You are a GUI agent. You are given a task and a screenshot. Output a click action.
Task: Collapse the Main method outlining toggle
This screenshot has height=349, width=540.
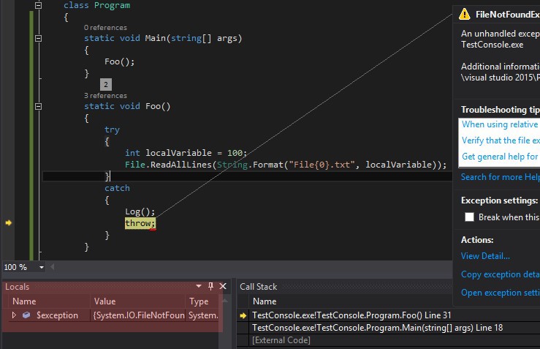click(39, 38)
